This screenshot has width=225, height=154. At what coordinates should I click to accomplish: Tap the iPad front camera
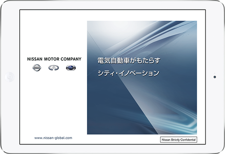point(215,77)
